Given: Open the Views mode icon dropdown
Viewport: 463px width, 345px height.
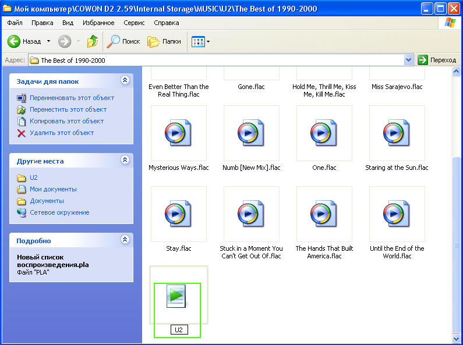Looking at the screenshot, I should point(201,41).
